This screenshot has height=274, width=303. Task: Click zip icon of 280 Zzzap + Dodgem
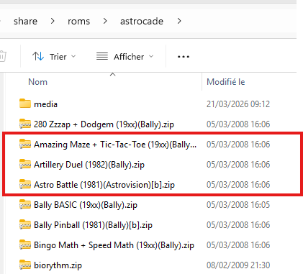pyautogui.click(x=25, y=124)
